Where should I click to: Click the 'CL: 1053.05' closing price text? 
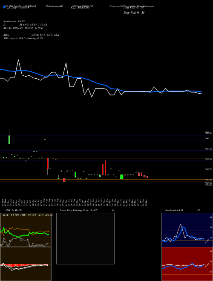coord(80,8)
